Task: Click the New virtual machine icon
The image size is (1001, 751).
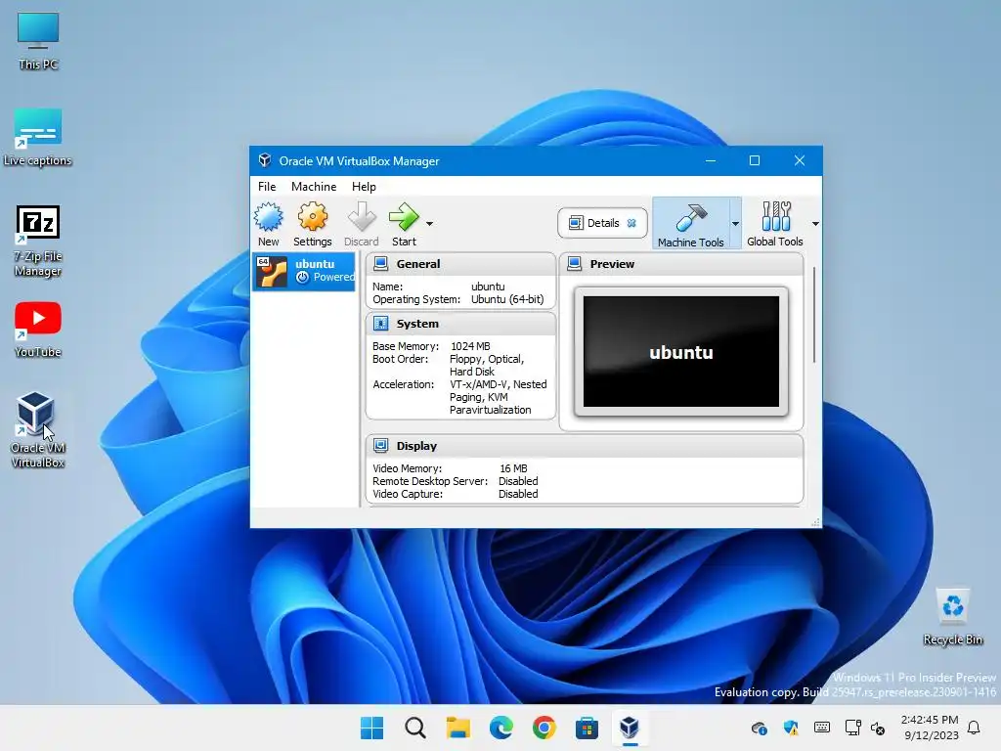Action: (268, 217)
